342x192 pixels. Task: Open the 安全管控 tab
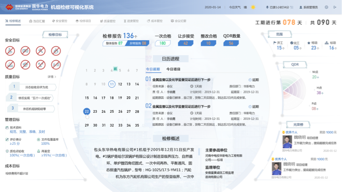[60, 21]
